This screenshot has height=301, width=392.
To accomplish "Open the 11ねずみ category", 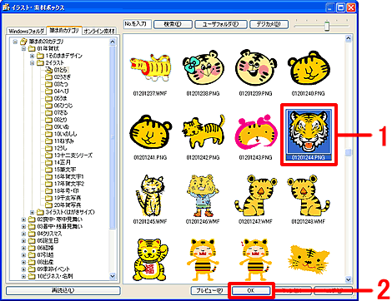I will pos(64,141).
